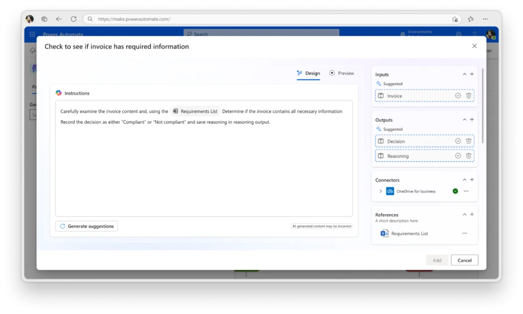
Task: Click the OneDrive for business connector icon
Action: point(390,191)
